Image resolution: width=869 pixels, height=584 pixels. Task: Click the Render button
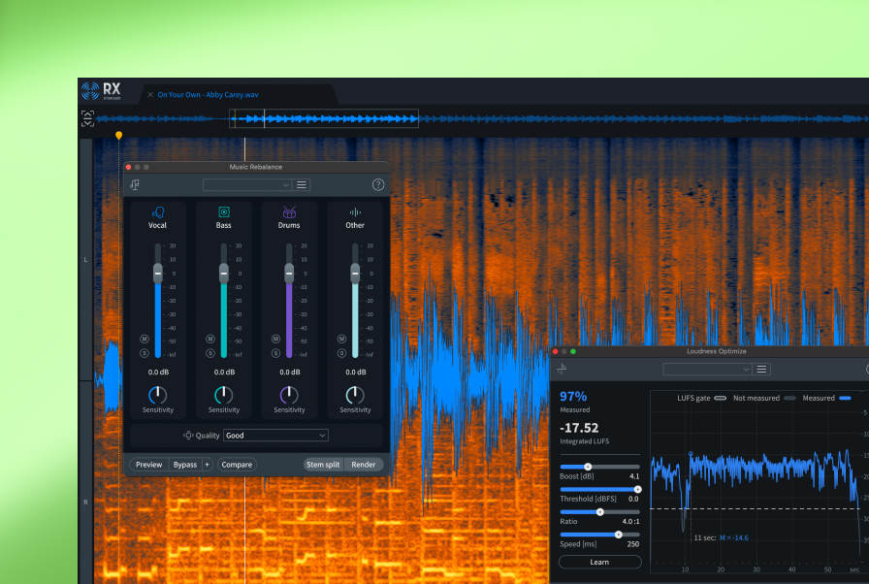tap(364, 465)
